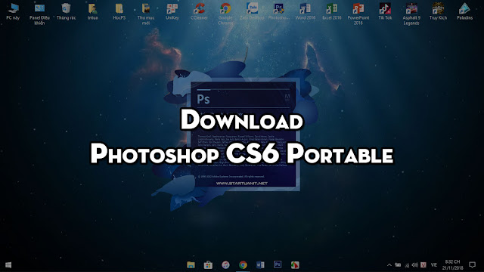Switch to Chrome on the taskbar
The width and height of the screenshot is (484, 272).
243,265
